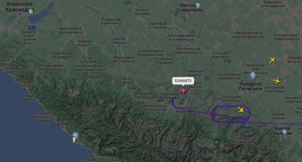Image resolution: width=302 pixels, height=162 pixels.
Task: Click the SDM6875 flight callsign label
Action: 183,81
